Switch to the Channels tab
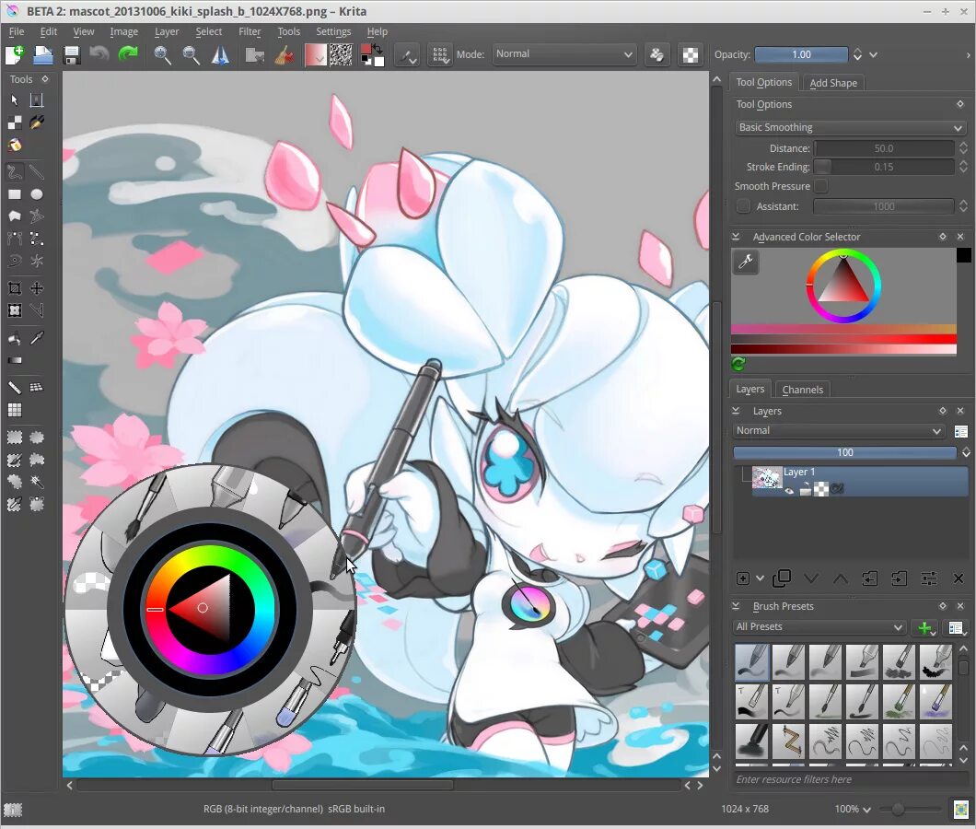 coord(802,389)
